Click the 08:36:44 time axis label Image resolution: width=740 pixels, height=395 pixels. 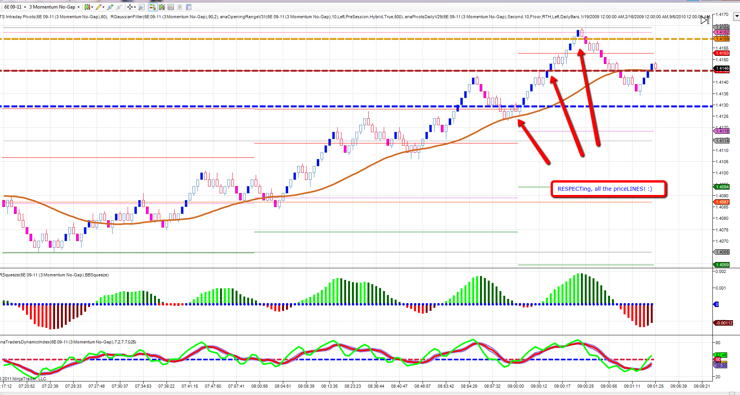point(376,386)
